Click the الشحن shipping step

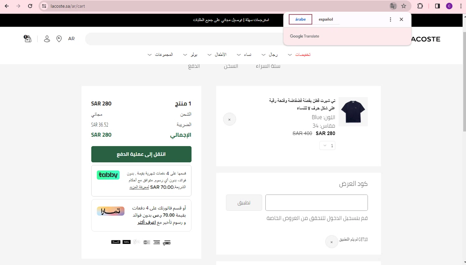point(231,66)
